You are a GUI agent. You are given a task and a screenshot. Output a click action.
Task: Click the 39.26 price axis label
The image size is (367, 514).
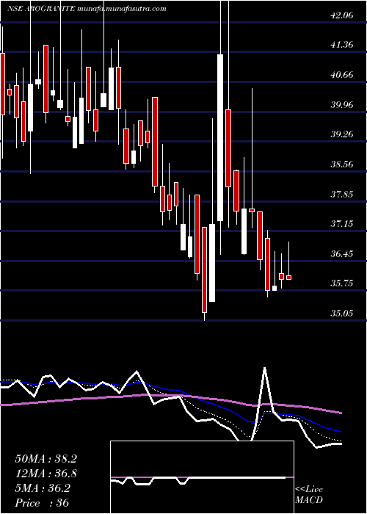click(x=342, y=134)
